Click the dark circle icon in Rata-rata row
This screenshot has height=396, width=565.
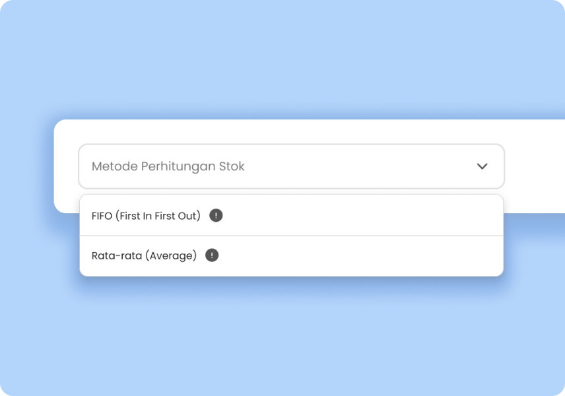[212, 255]
